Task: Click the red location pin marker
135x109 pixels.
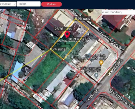Action: [67, 35]
